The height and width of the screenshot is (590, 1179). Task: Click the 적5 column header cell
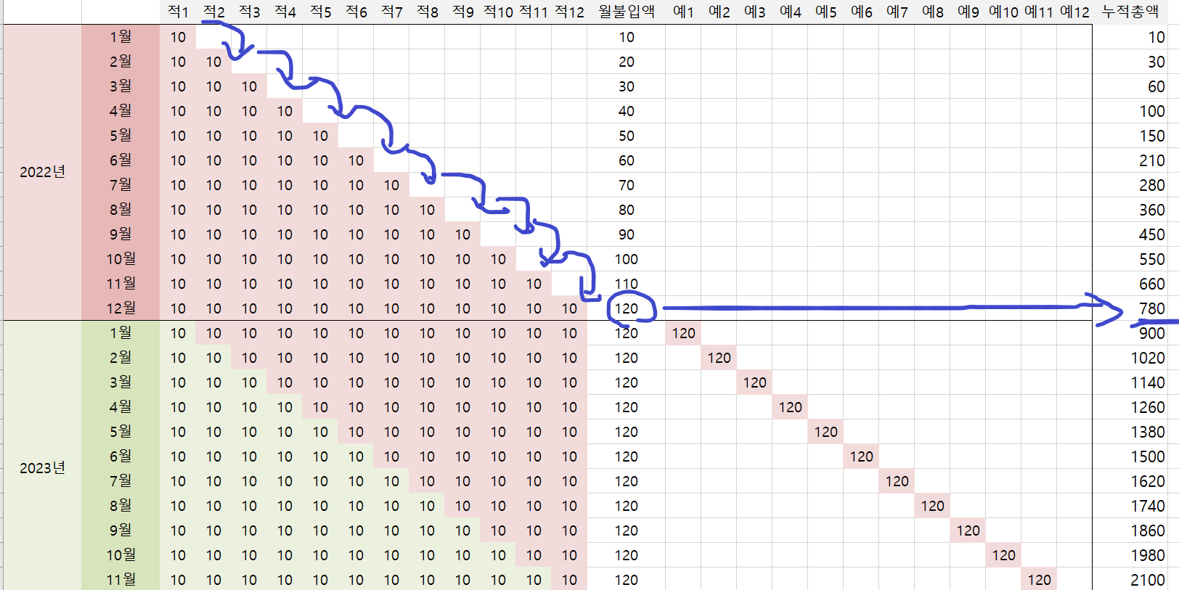[x=320, y=12]
